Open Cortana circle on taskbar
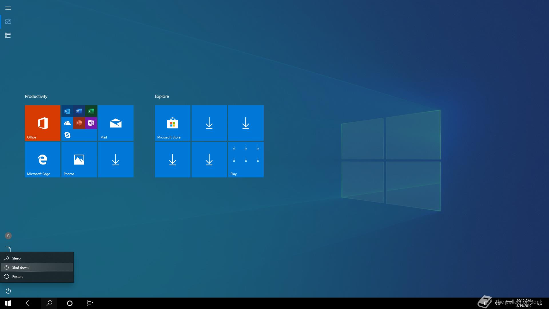 coord(69,303)
